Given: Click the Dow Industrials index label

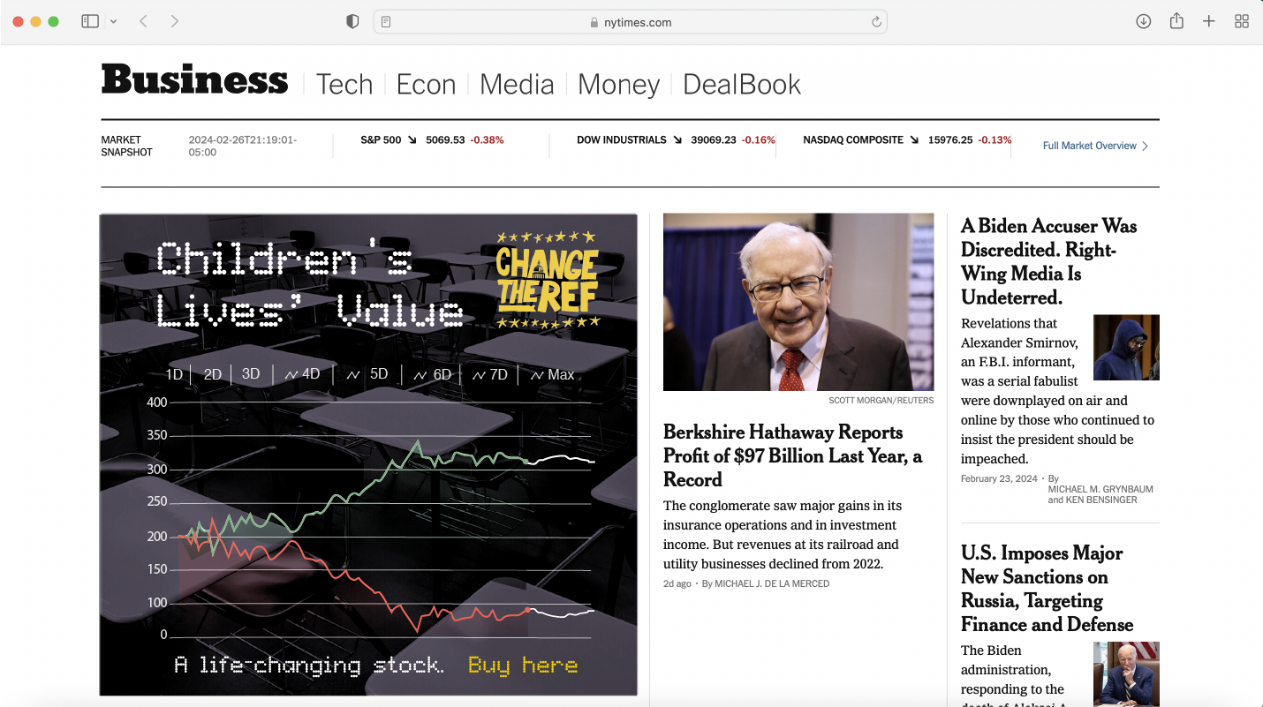Looking at the screenshot, I should [622, 139].
